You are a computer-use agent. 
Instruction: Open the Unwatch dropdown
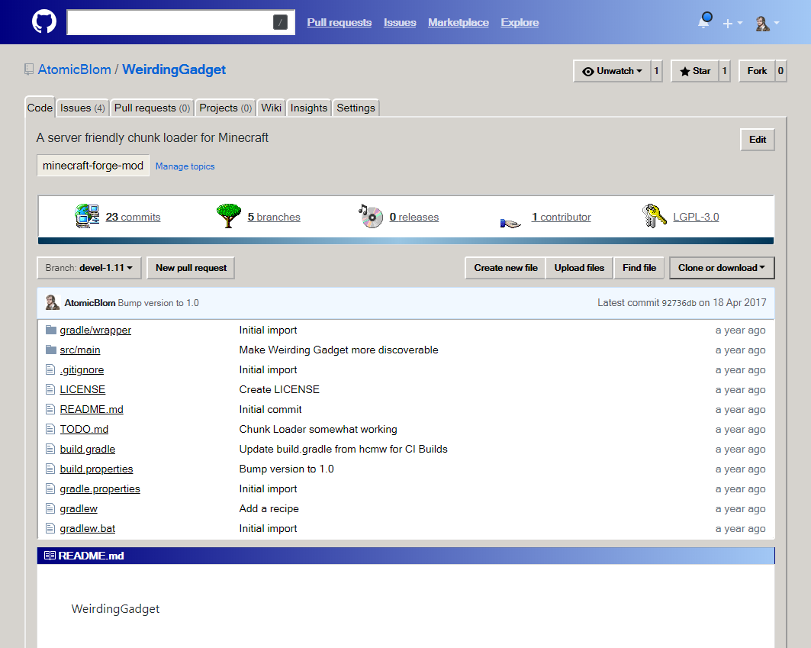click(611, 71)
